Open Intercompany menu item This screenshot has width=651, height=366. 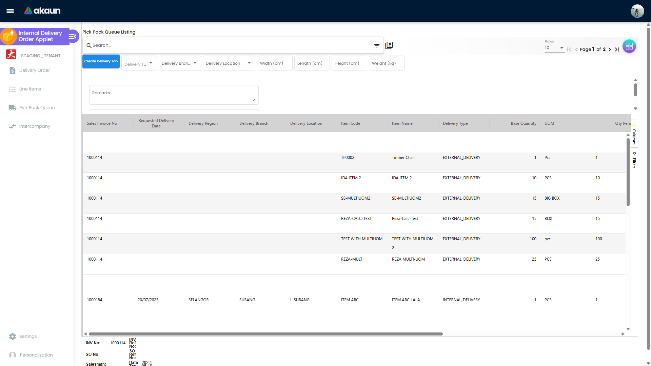tap(35, 126)
